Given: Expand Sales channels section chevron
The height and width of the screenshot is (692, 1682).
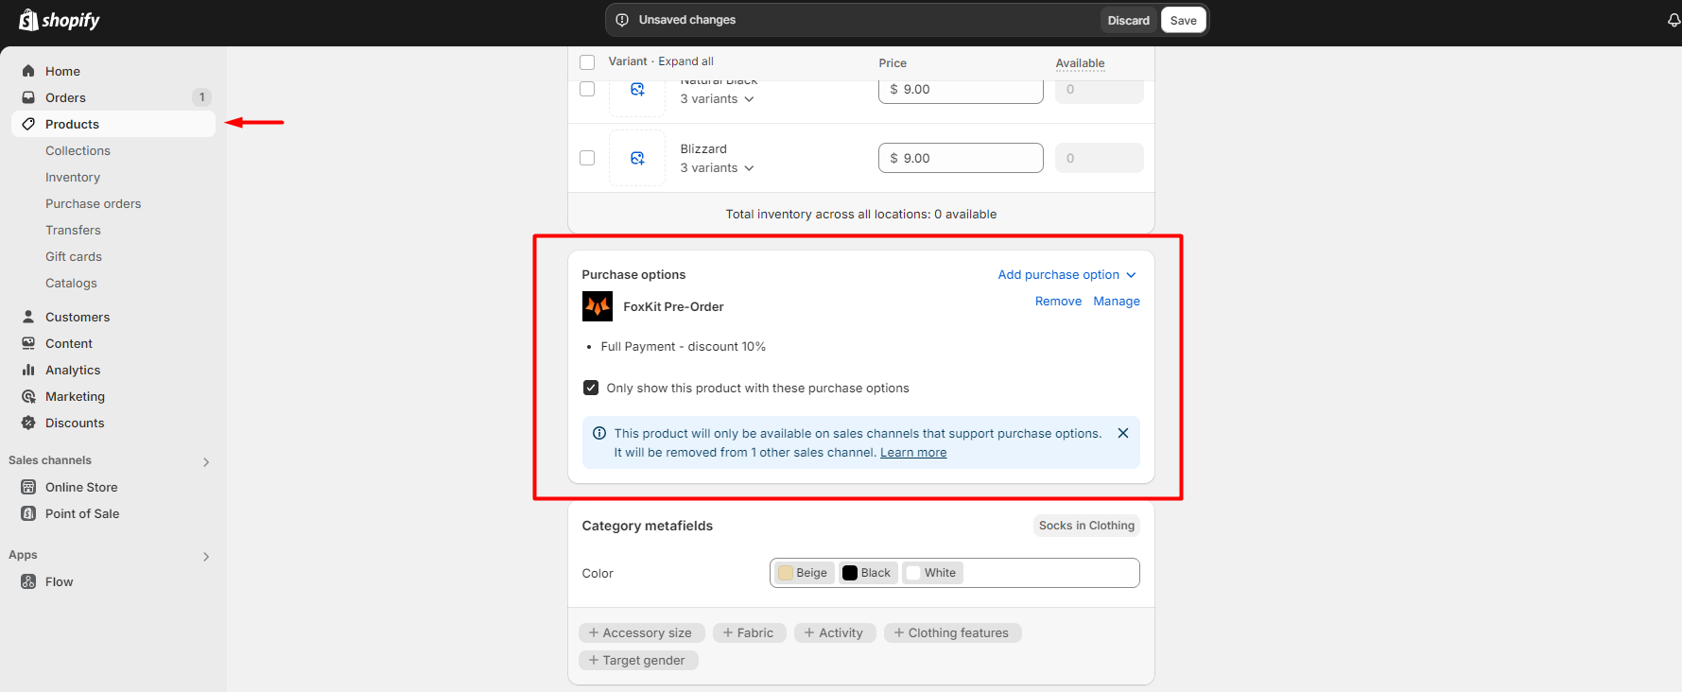Looking at the screenshot, I should [206, 462].
